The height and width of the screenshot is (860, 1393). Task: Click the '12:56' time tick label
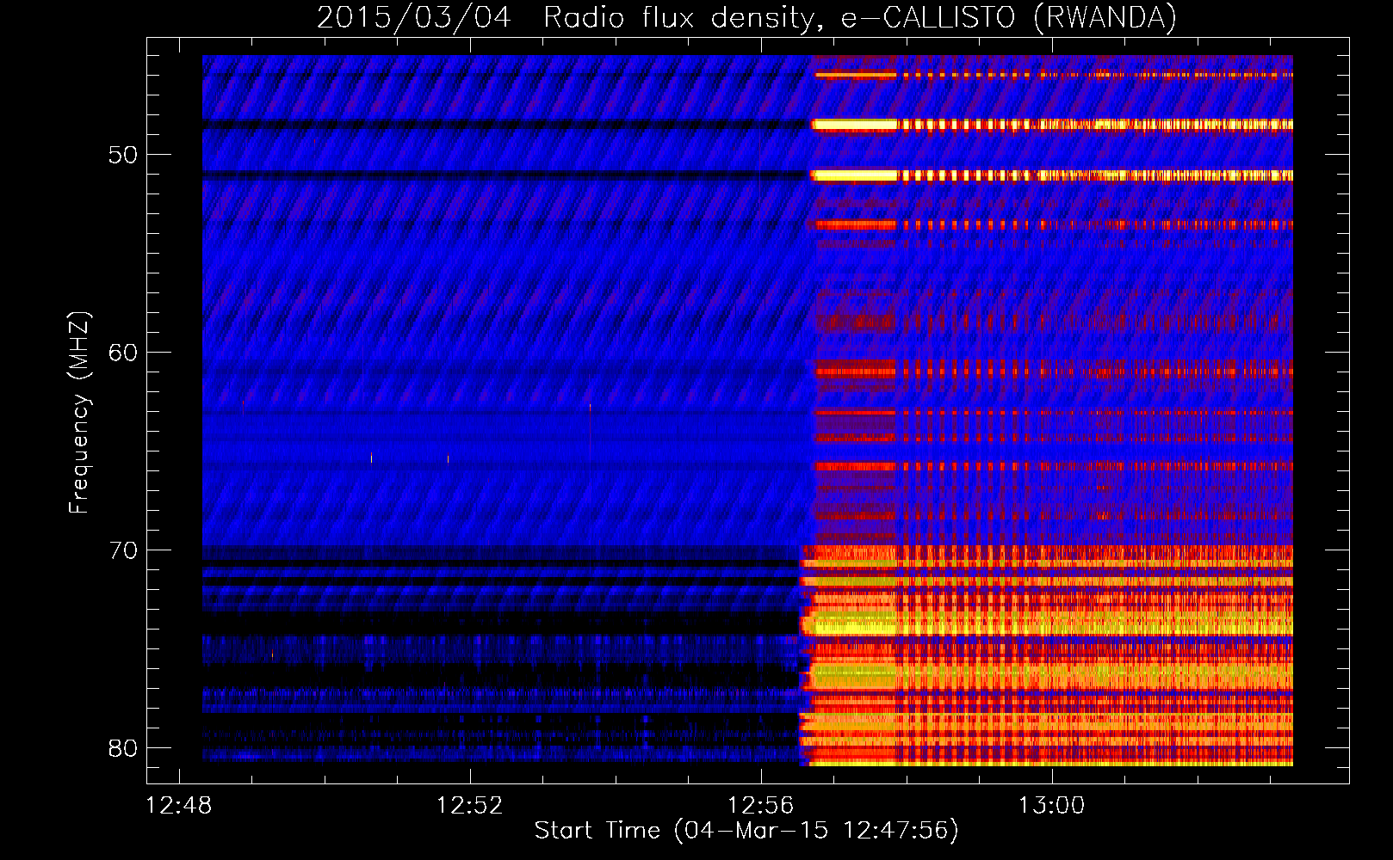coord(761,806)
